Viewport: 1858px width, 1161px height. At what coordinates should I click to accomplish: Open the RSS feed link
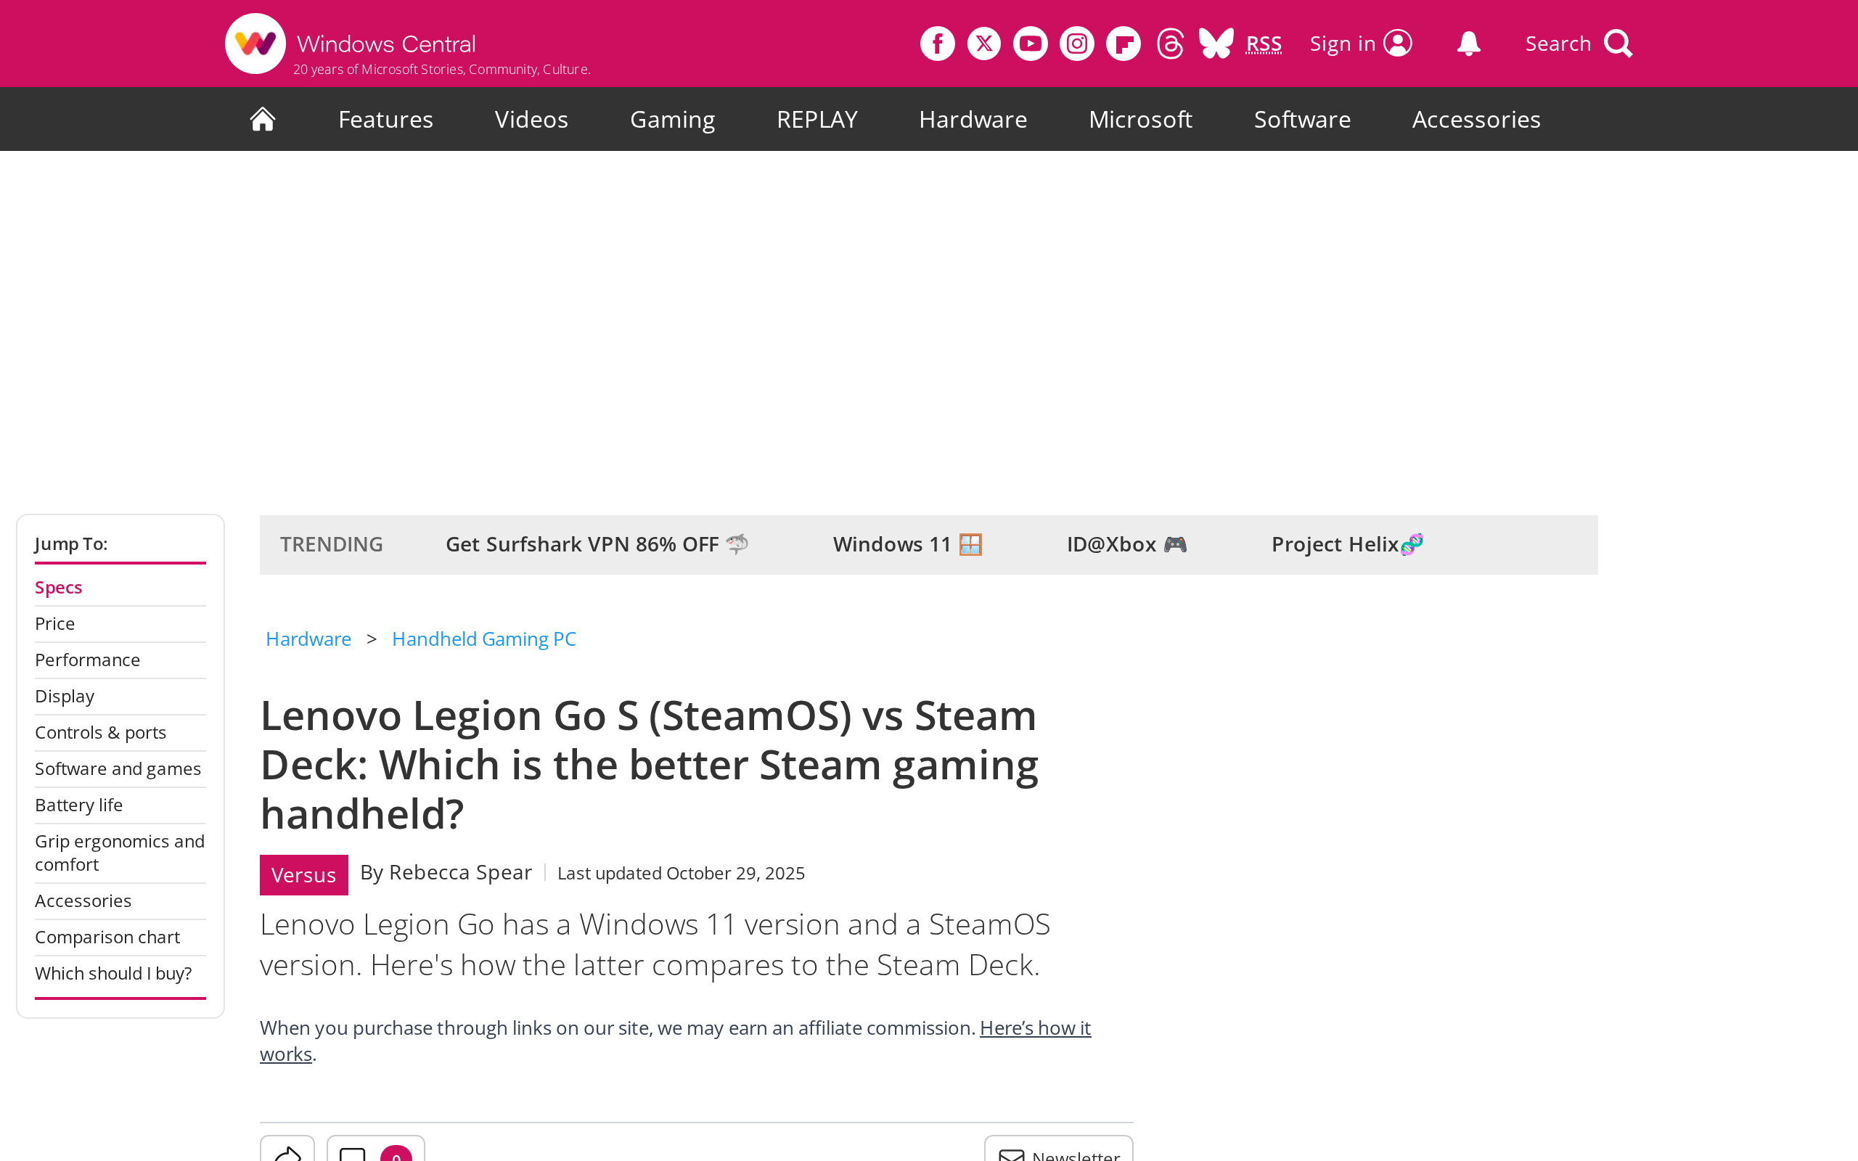(1263, 44)
